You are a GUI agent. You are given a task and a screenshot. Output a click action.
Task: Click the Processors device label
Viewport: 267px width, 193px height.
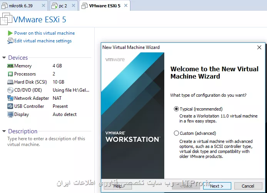tap(25, 74)
